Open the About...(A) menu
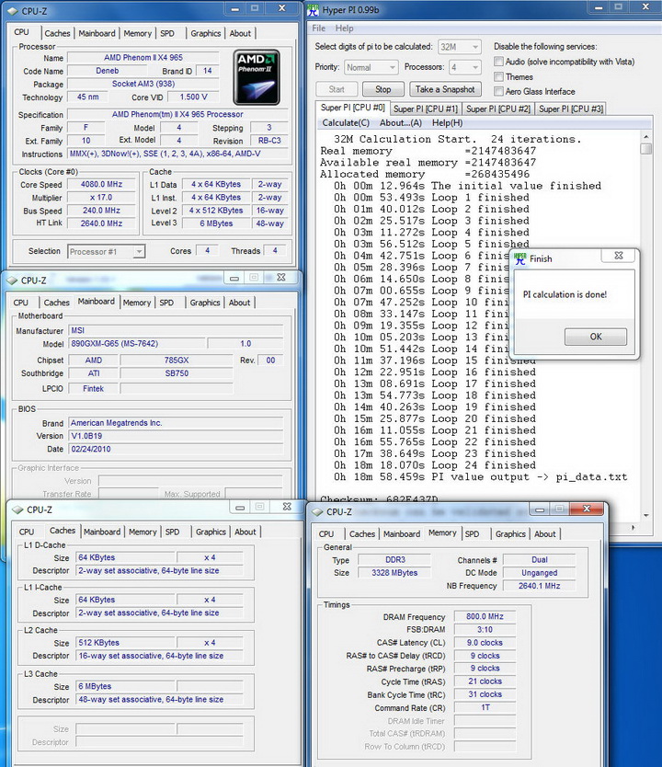The width and height of the screenshot is (662, 767). tap(401, 123)
